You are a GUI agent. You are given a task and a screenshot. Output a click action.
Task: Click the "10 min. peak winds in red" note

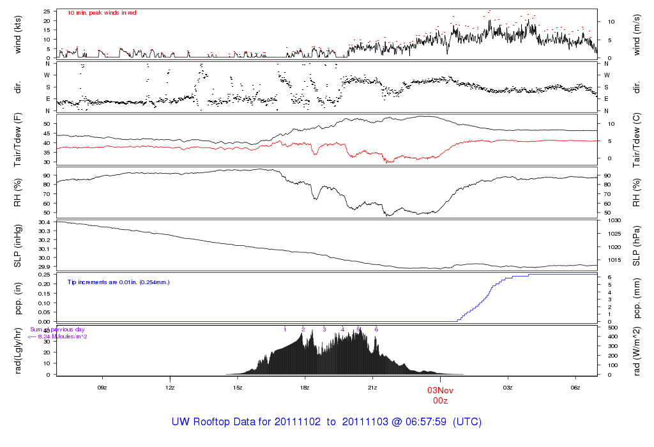coord(102,13)
